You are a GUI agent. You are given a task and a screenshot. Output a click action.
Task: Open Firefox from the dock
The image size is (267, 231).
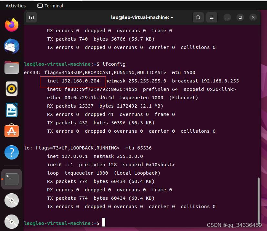pyautogui.click(x=12, y=25)
